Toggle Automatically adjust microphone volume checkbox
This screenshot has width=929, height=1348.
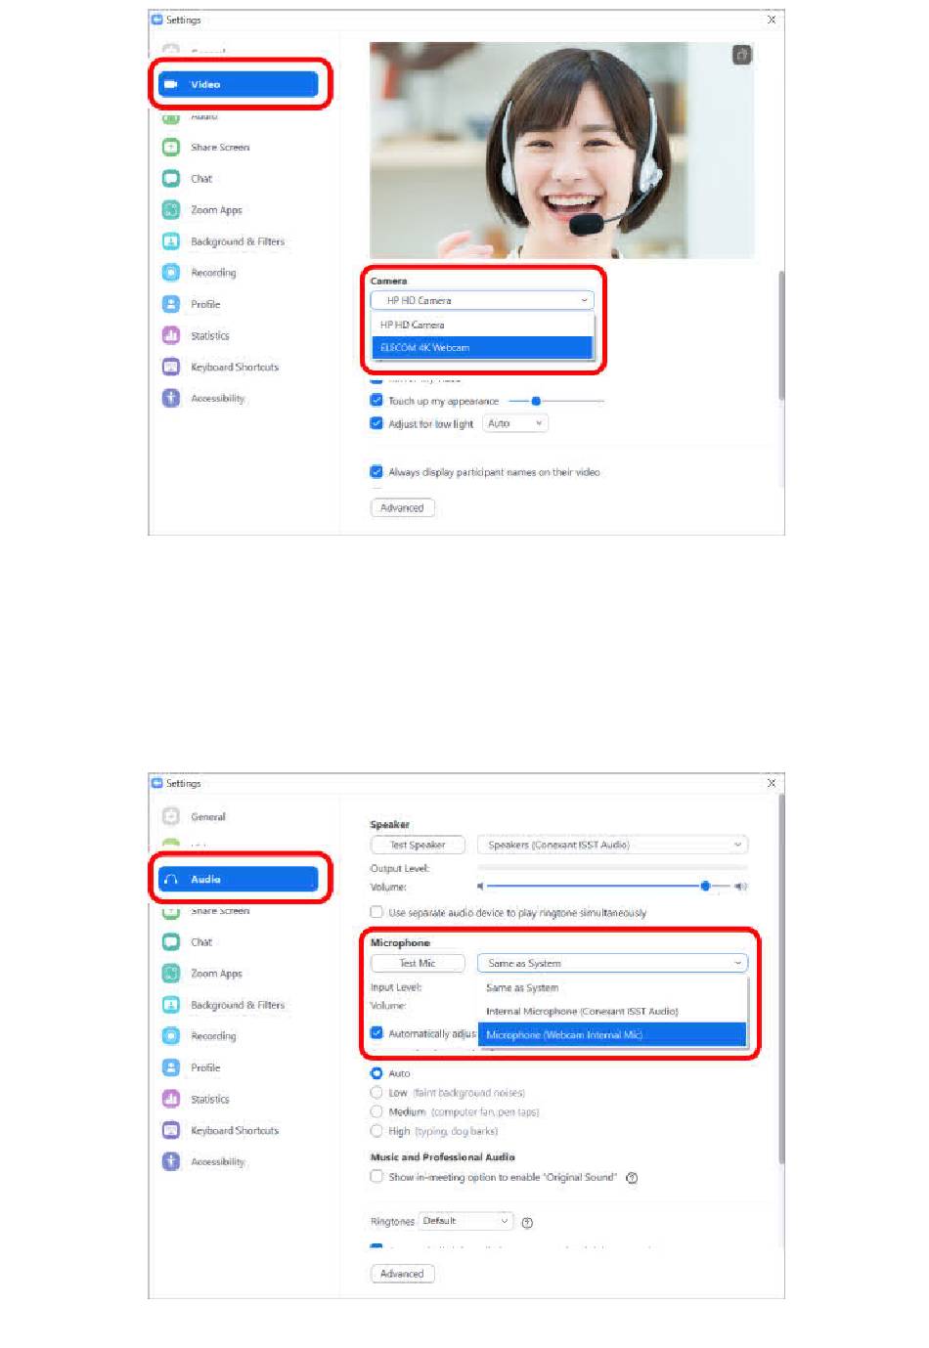[x=376, y=1033]
